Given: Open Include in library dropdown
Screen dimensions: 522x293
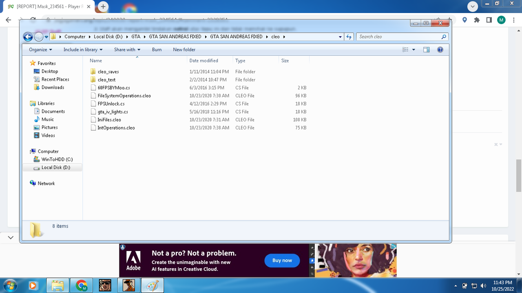Looking at the screenshot, I should tap(83, 50).
